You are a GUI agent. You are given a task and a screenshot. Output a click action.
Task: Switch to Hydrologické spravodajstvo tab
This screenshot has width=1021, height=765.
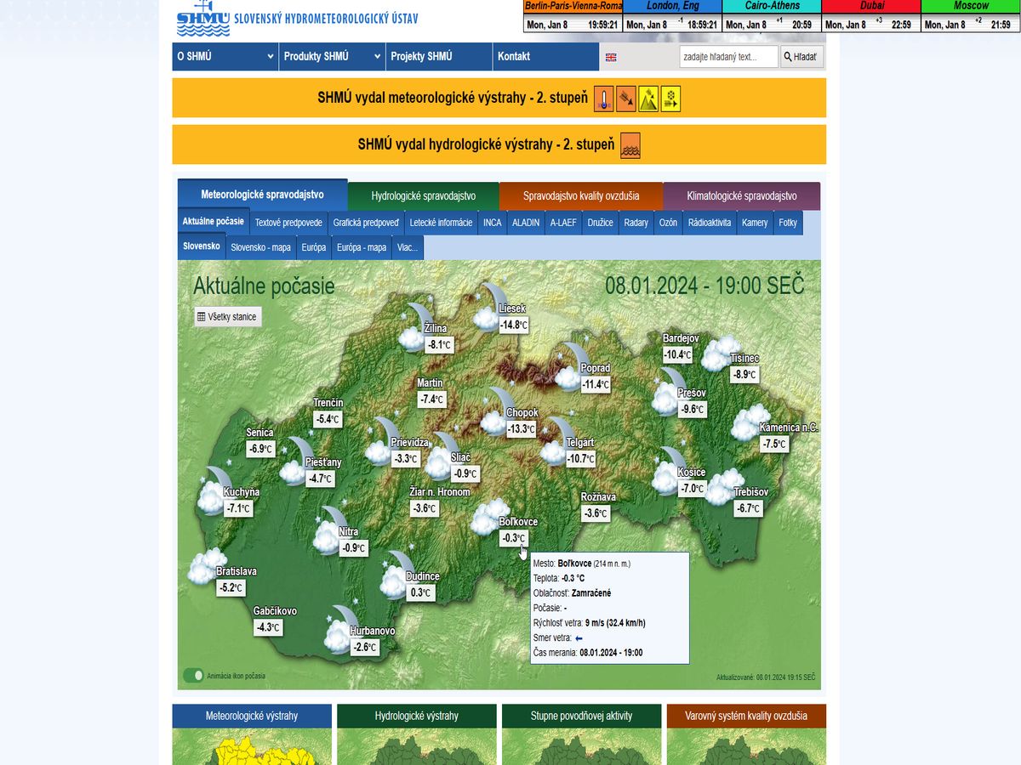(423, 196)
